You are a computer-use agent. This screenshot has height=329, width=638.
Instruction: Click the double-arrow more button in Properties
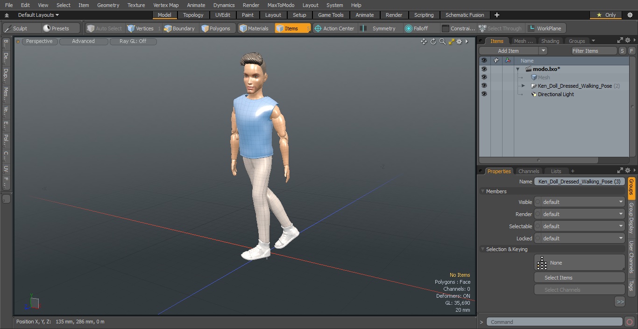coord(620,302)
